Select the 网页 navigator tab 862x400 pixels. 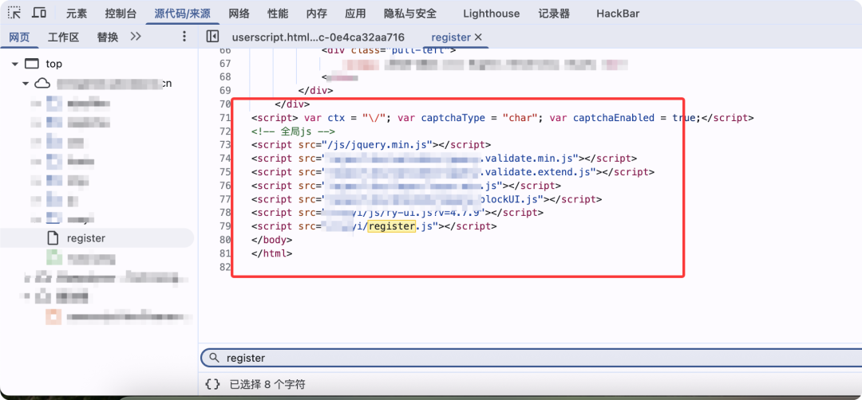click(x=19, y=37)
